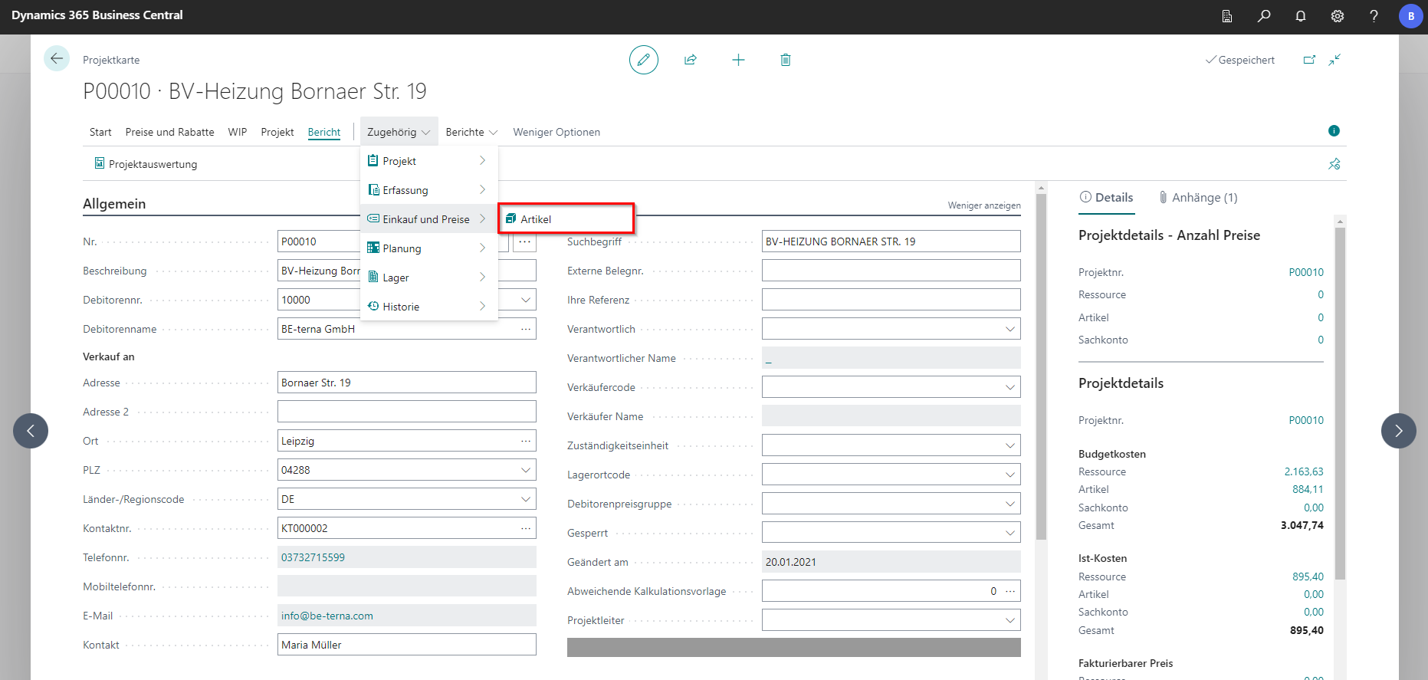This screenshot has height=680, width=1428.
Task: Click Weniger anzeigen link
Action: [x=983, y=205]
